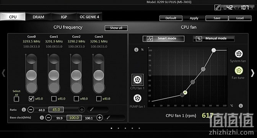Click the Load button

tap(240, 18)
